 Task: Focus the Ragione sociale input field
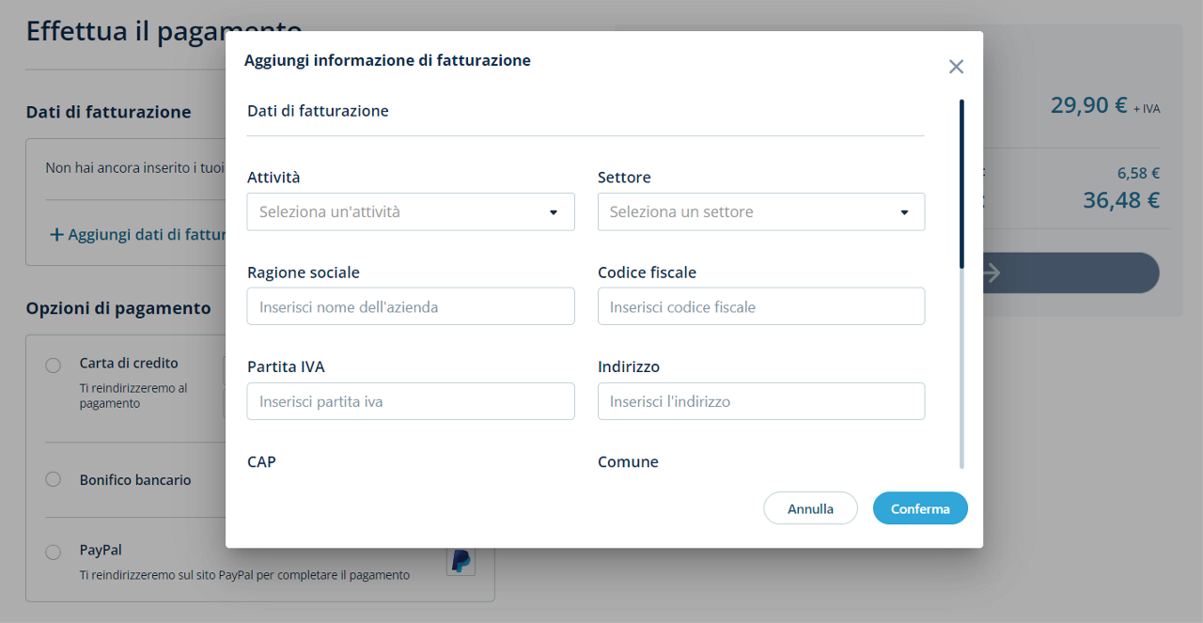point(411,306)
